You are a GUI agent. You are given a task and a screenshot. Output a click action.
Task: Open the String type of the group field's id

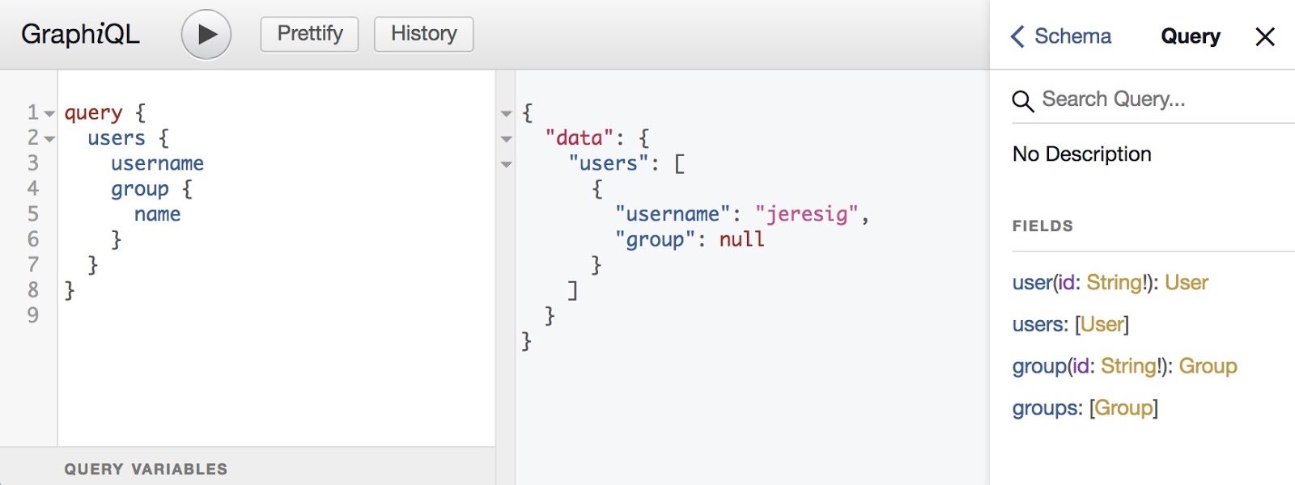pos(1129,366)
